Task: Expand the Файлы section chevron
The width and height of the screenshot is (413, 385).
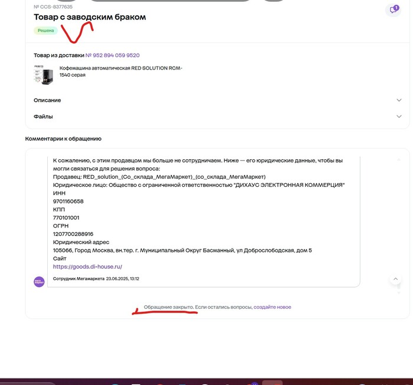Action: tap(399, 116)
